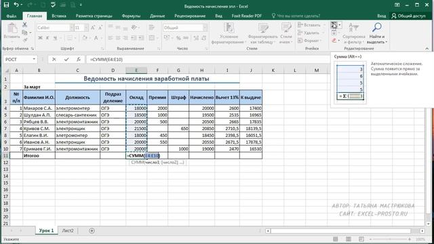Image resolution: width=434 pixels, height=244 pixels.
Task: Switch to the Вставка tab
Action: 59,16
